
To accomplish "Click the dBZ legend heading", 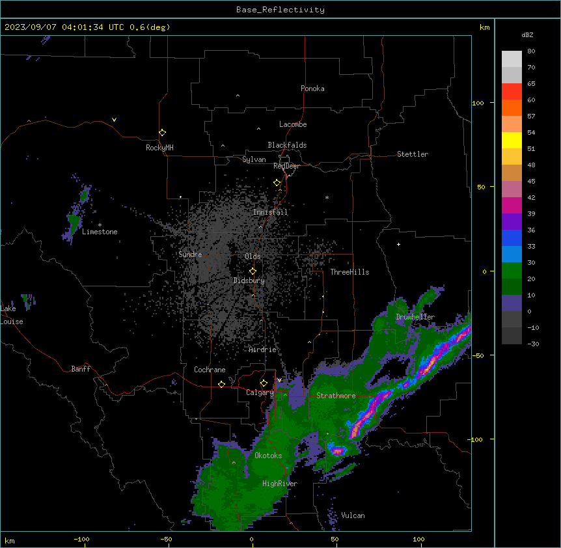I will pyautogui.click(x=527, y=34).
